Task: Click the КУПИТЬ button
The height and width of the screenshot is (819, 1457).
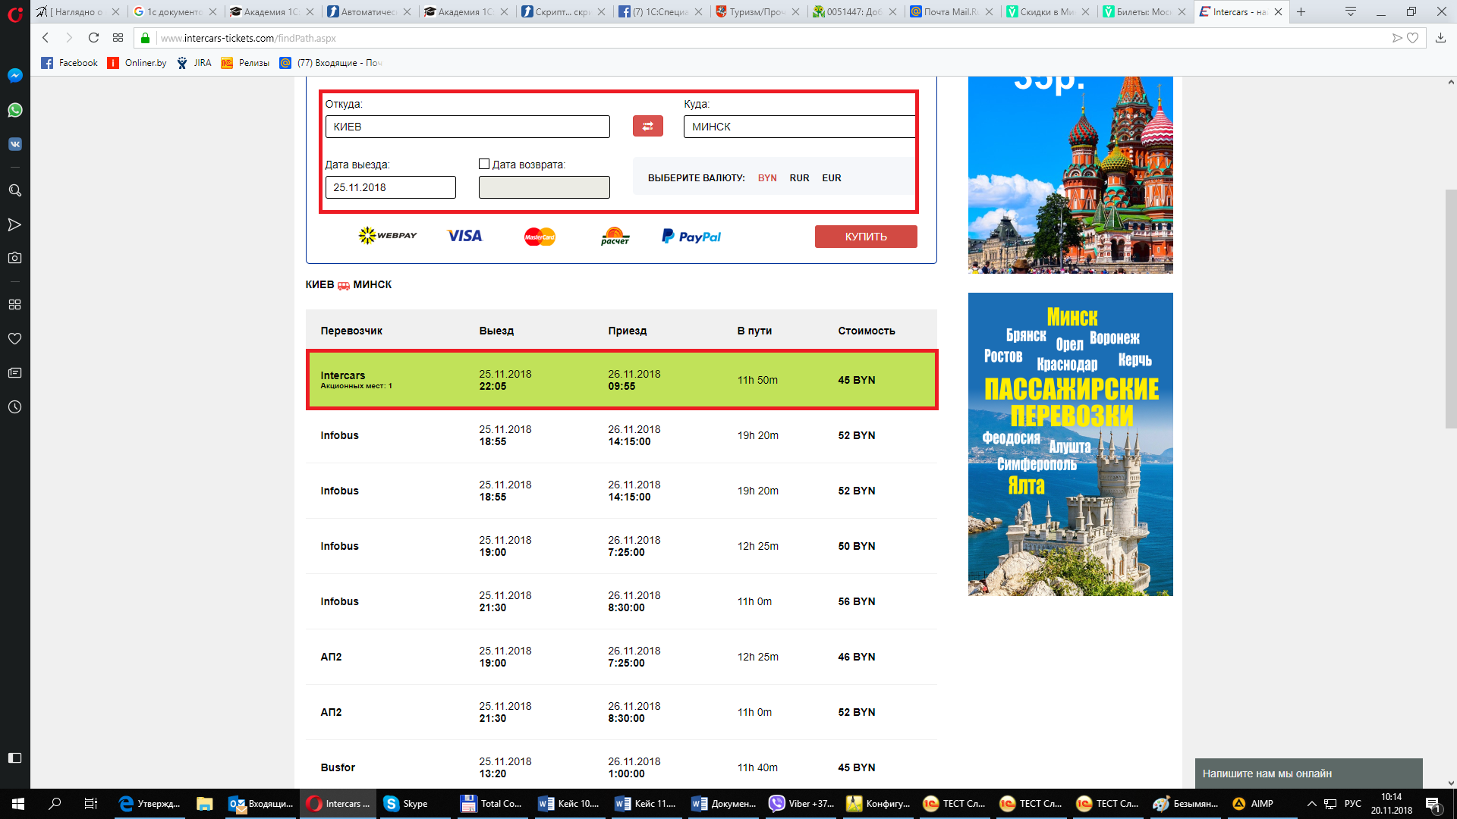Action: click(x=866, y=237)
